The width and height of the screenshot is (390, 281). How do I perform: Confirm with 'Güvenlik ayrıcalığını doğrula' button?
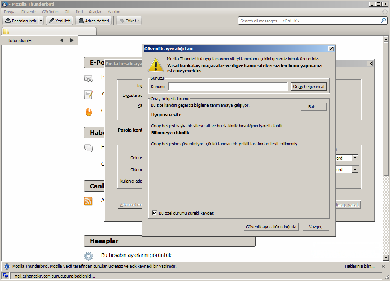click(x=271, y=227)
